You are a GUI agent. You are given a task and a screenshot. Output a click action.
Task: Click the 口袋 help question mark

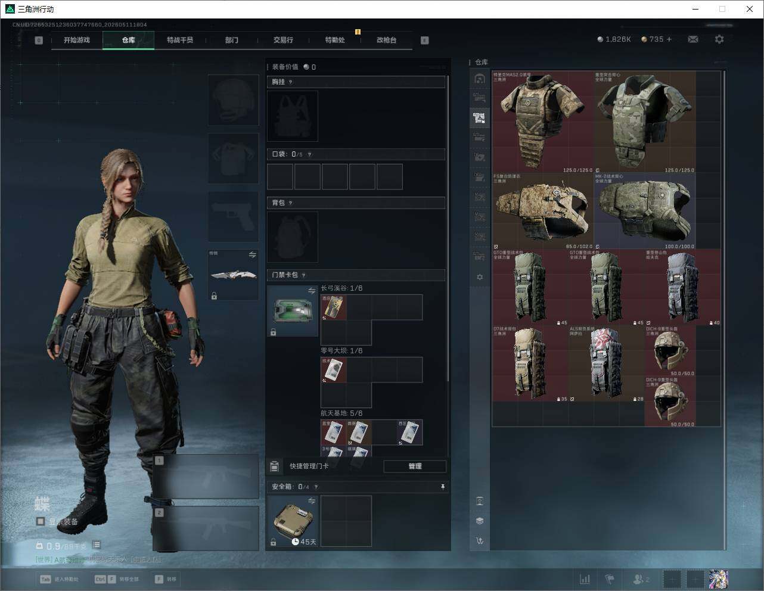pos(309,154)
